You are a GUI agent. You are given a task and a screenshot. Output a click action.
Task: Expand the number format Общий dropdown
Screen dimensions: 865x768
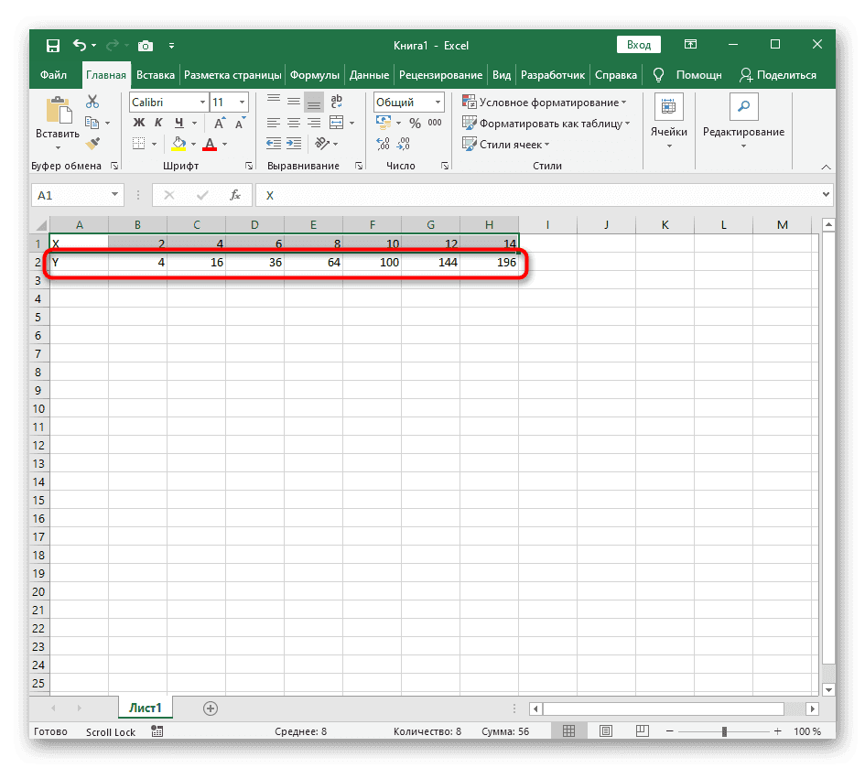438,102
